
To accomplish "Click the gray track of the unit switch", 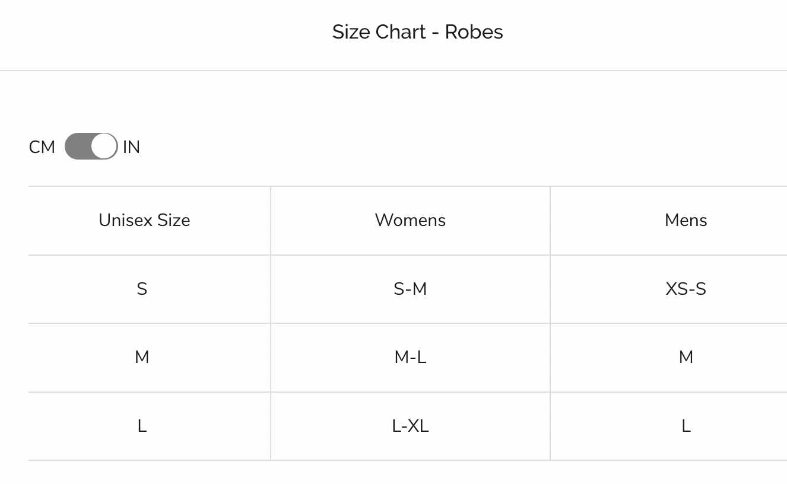I will [x=77, y=147].
